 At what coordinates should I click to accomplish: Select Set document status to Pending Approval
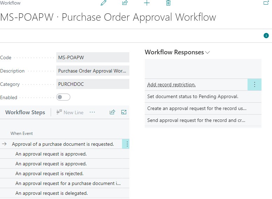(193, 97)
